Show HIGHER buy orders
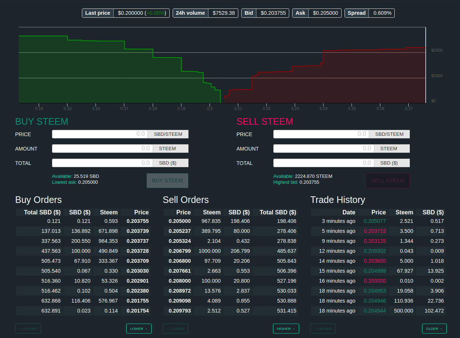The height and width of the screenshot is (338, 460). [28, 328]
